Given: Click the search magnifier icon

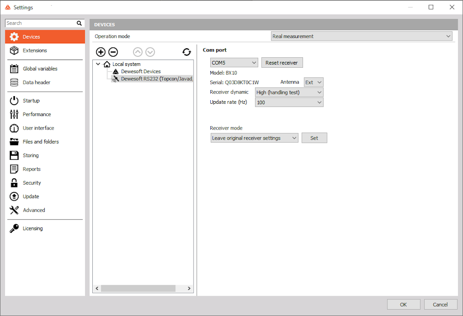Looking at the screenshot, I should pyautogui.click(x=79, y=23).
